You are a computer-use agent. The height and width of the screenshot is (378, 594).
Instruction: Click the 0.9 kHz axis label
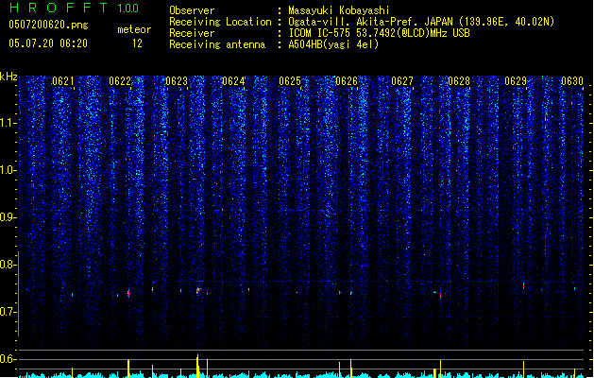[8, 217]
